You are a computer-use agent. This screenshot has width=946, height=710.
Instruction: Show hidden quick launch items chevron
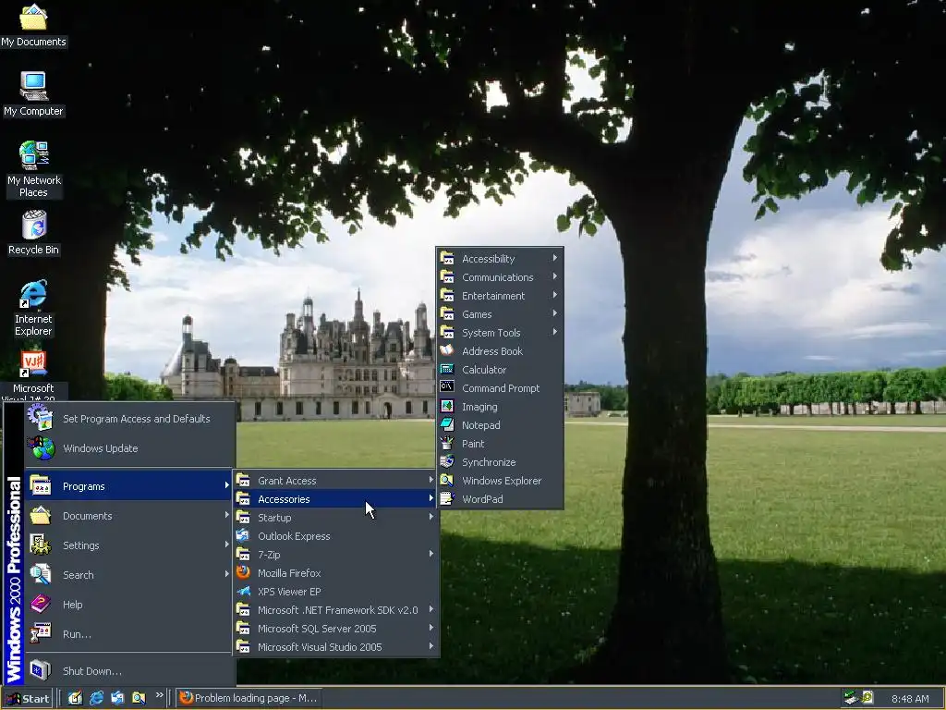[x=159, y=695]
